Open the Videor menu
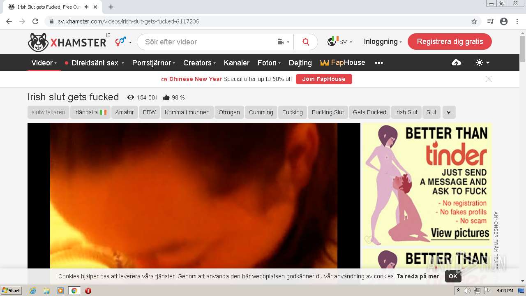 44,63
